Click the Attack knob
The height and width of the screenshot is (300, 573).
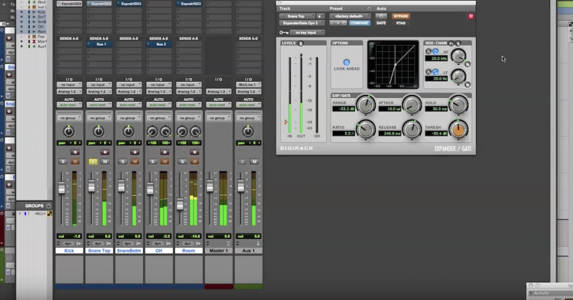point(412,105)
